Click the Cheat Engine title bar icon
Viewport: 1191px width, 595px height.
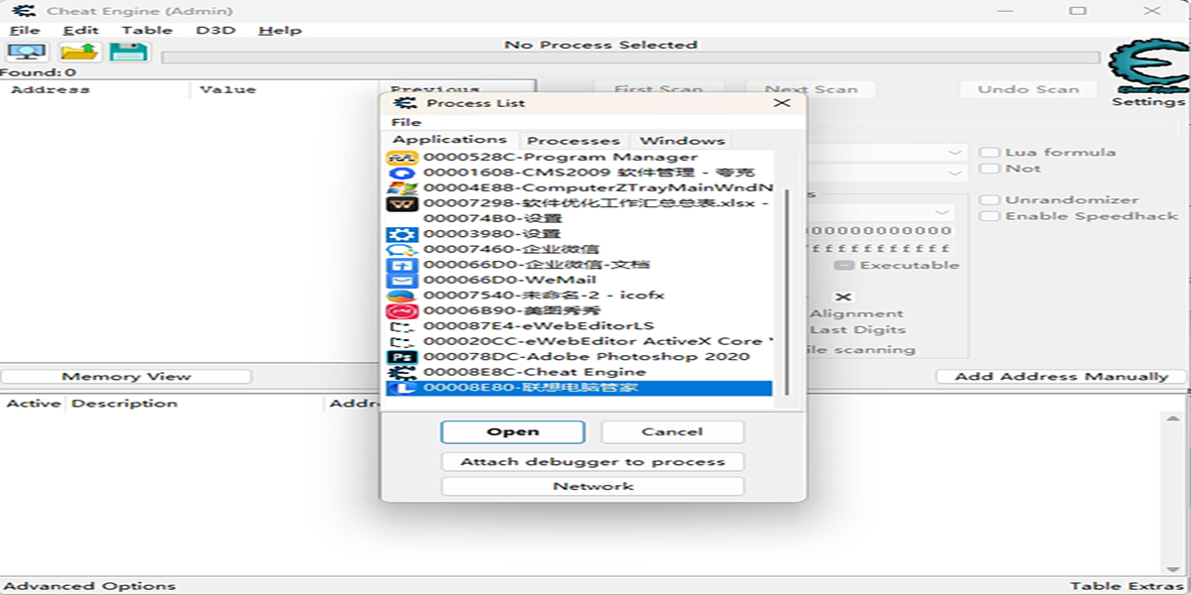coord(24,11)
